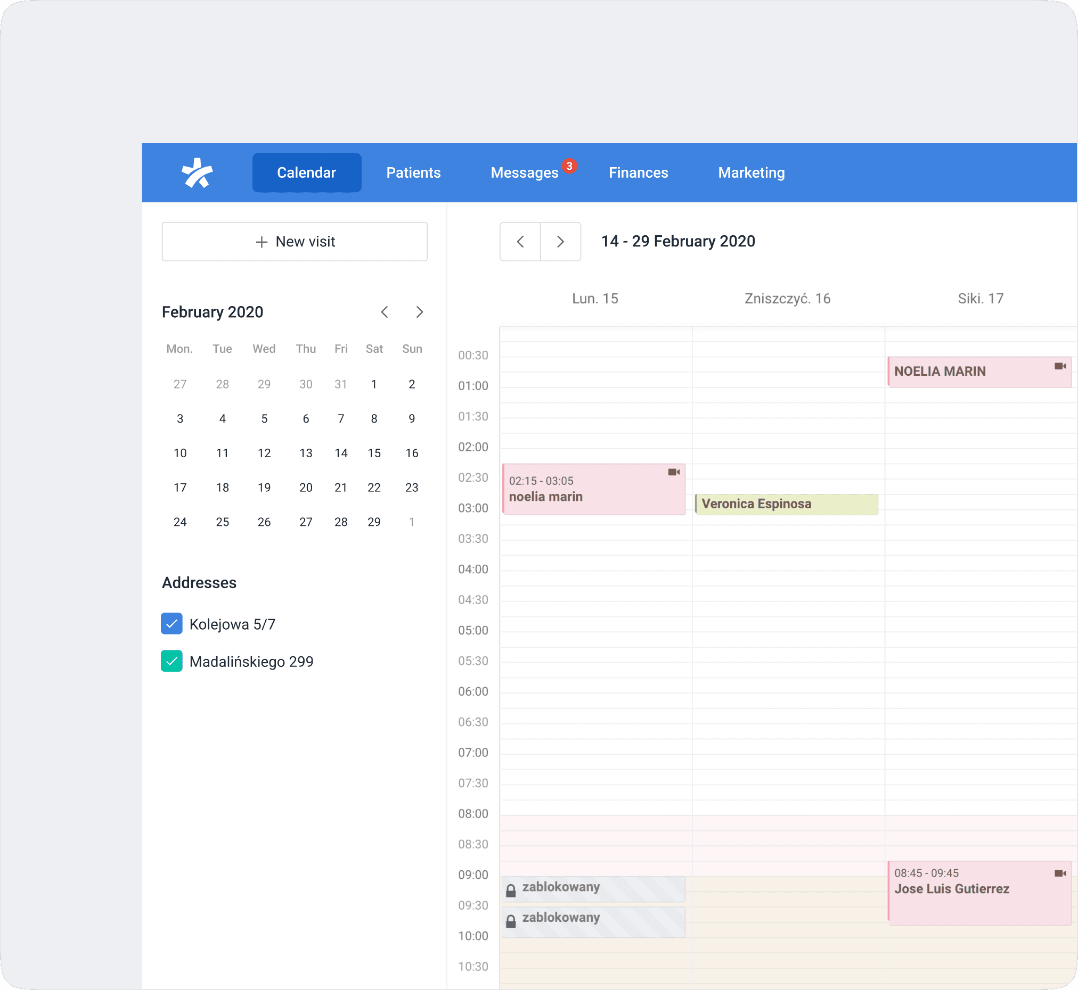The image size is (1078, 990).
Task: Click the Docplanner logo icon
Action: 197,173
